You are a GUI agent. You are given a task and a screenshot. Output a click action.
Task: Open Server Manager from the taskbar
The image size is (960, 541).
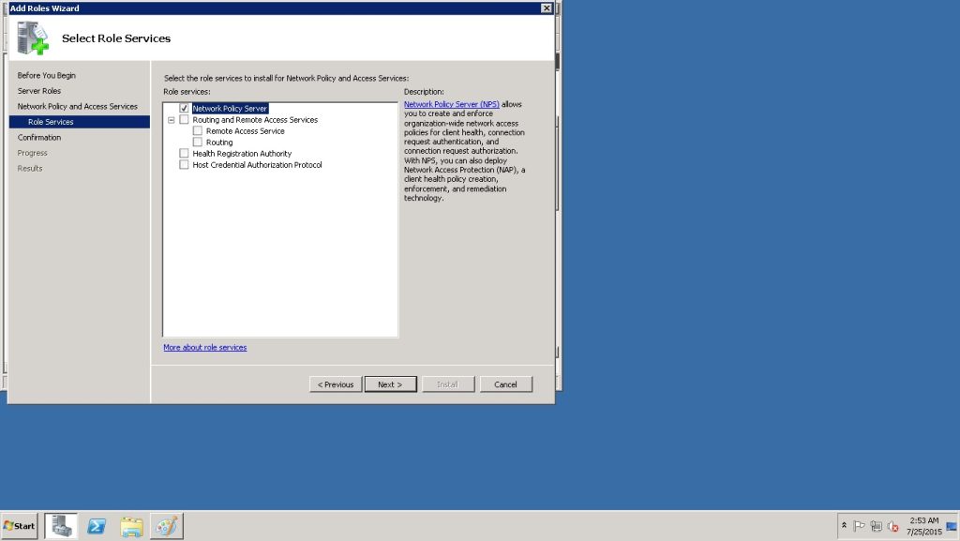tap(61, 526)
